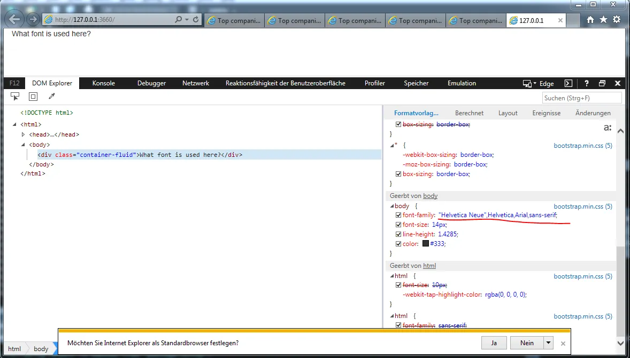630x358 pixels.
Task: Switch to Ereignisse tab
Action: click(547, 113)
